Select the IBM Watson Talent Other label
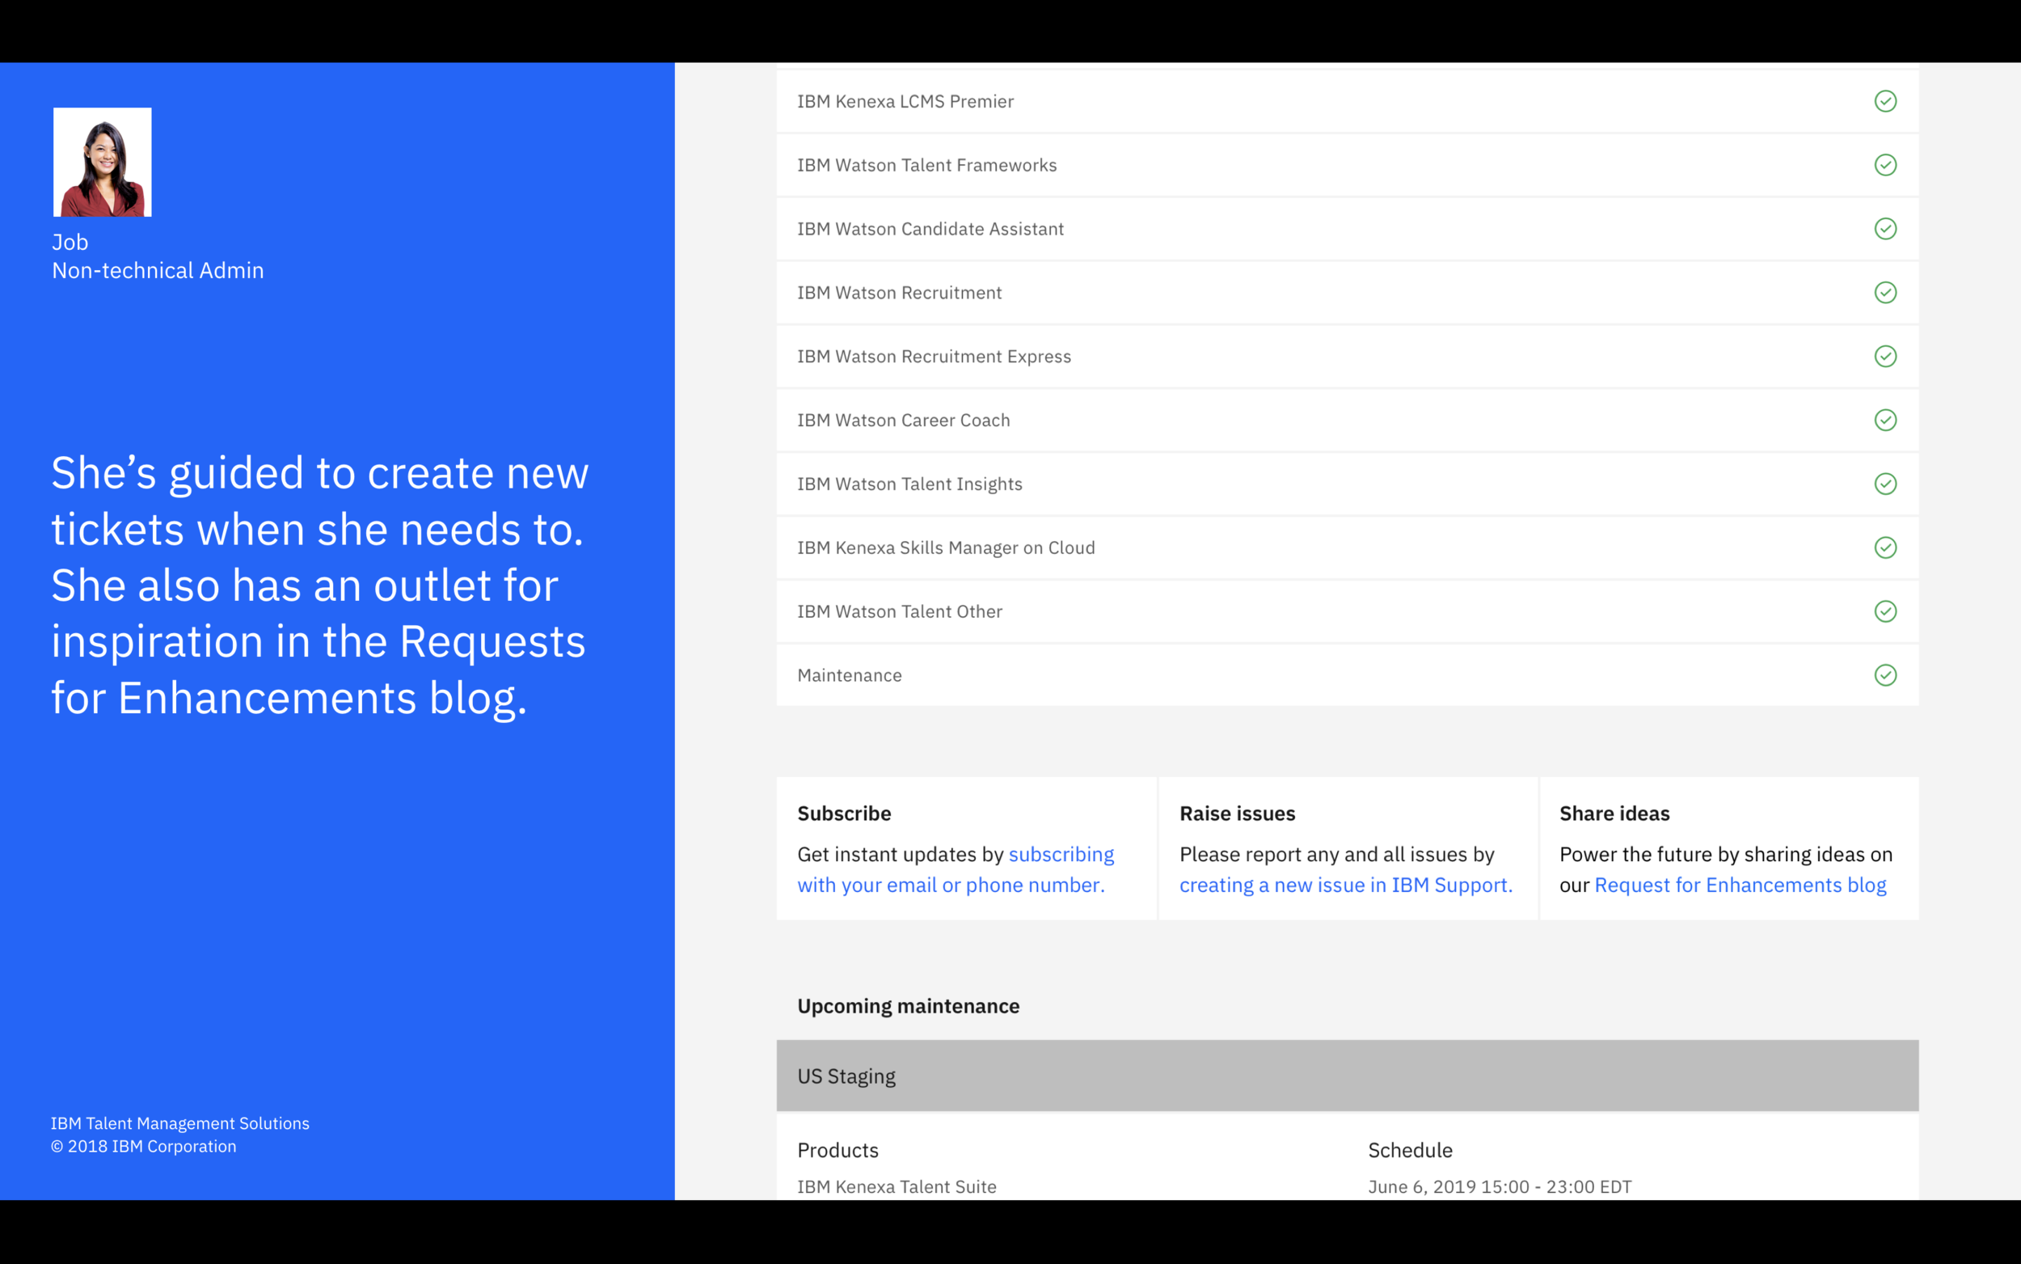The image size is (2021, 1264). (900, 611)
